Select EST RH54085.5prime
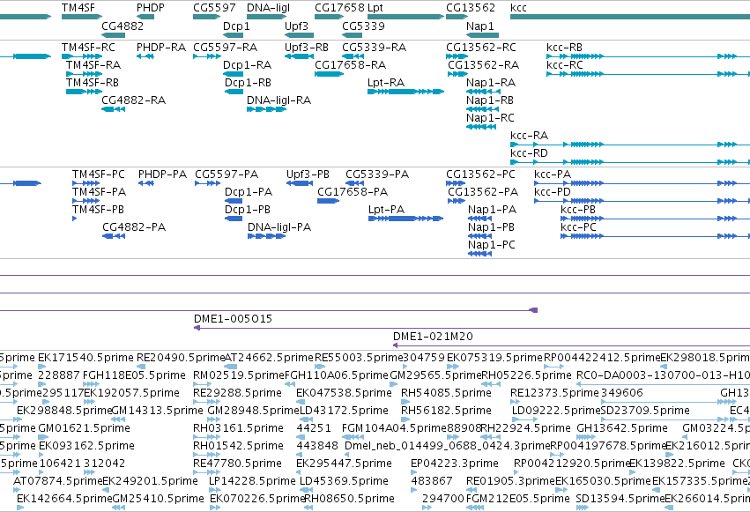Screen dimensions: 750x512 (446, 393)
